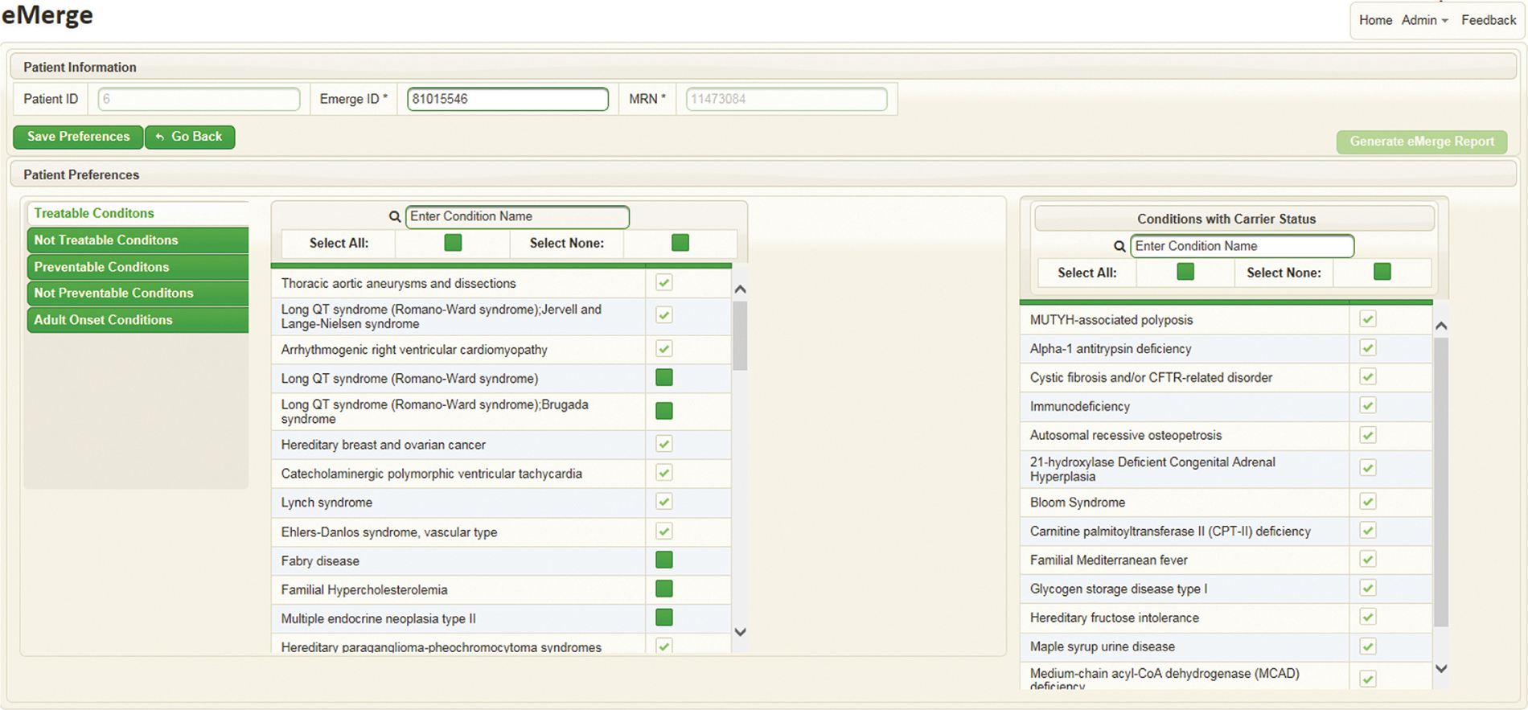Click the scroll down arrow of the carrier status list

(1441, 668)
